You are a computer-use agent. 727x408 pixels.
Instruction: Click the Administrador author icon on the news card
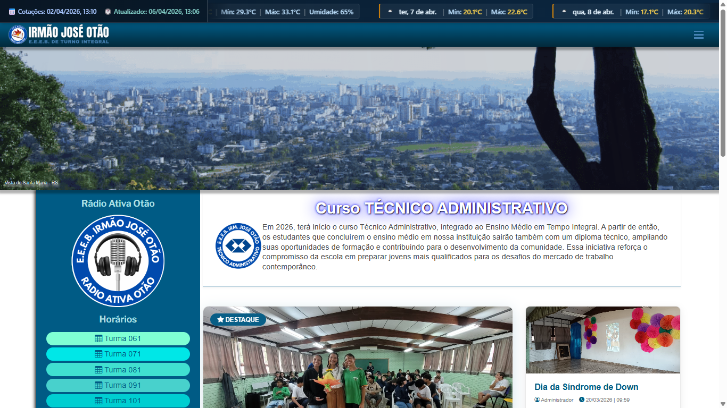pyautogui.click(x=538, y=399)
